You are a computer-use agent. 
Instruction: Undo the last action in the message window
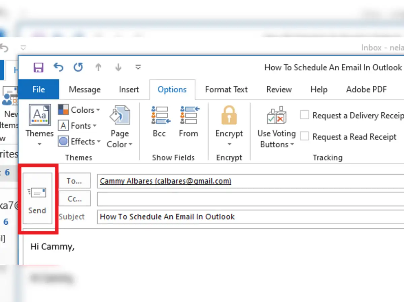58,68
